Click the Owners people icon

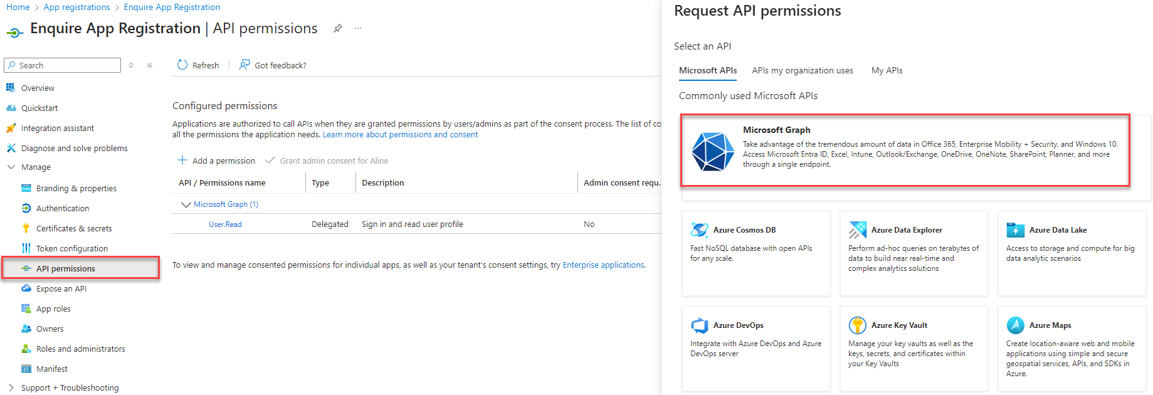point(26,329)
